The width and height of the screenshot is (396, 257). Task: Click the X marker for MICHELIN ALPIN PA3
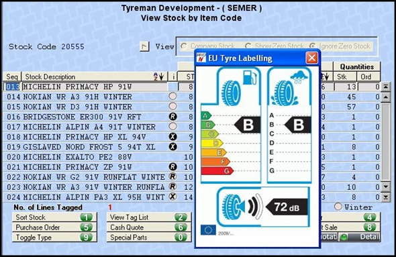click(x=172, y=197)
